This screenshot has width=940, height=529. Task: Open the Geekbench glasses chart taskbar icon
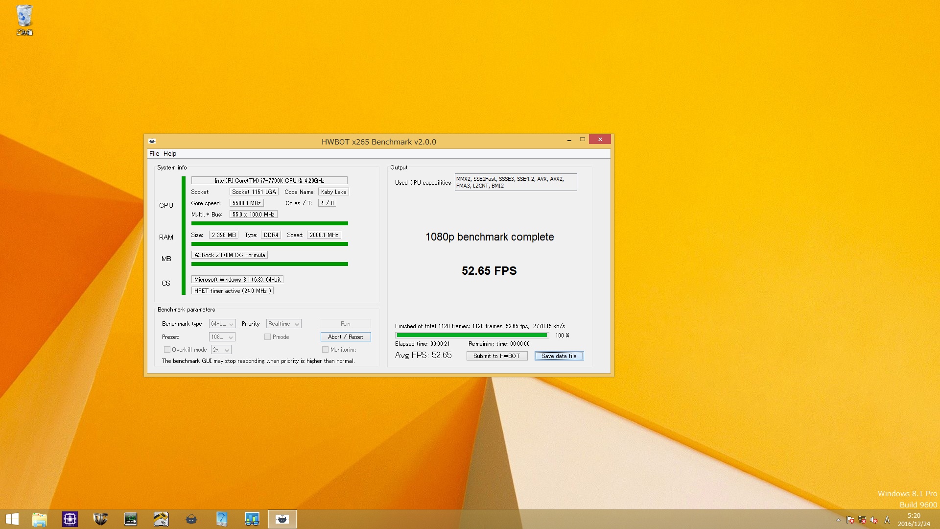pos(252,519)
